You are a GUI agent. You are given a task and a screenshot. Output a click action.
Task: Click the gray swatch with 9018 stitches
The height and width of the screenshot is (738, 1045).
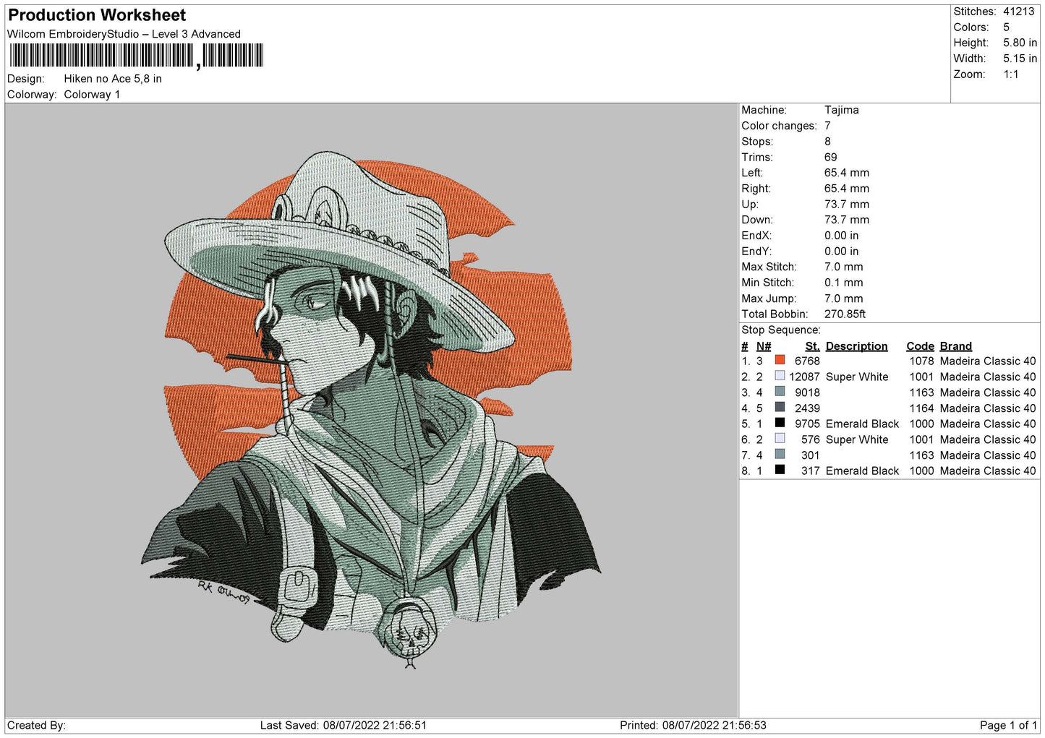780,392
